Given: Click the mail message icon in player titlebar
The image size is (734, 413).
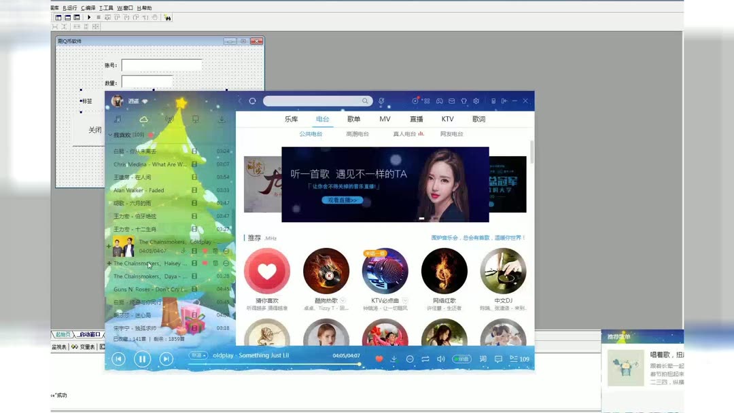Looking at the screenshot, I should [452, 101].
